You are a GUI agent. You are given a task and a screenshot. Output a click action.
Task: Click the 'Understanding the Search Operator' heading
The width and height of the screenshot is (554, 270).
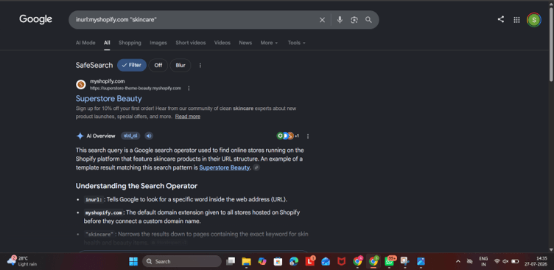pos(136,186)
